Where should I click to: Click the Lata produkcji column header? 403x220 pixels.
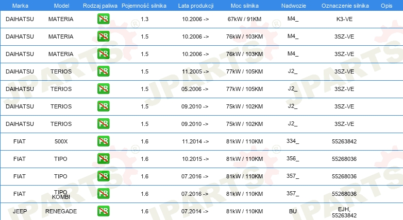[196, 6]
